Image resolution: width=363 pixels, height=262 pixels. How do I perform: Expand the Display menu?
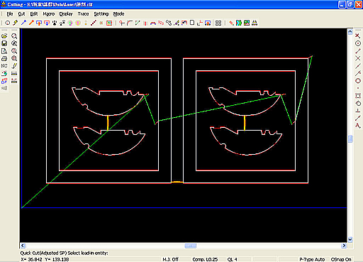click(66, 14)
